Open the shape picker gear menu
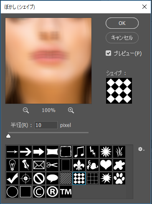The image size is (152, 204). click(141, 149)
